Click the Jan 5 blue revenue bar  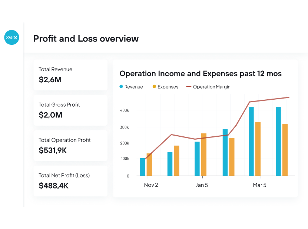[197, 159]
